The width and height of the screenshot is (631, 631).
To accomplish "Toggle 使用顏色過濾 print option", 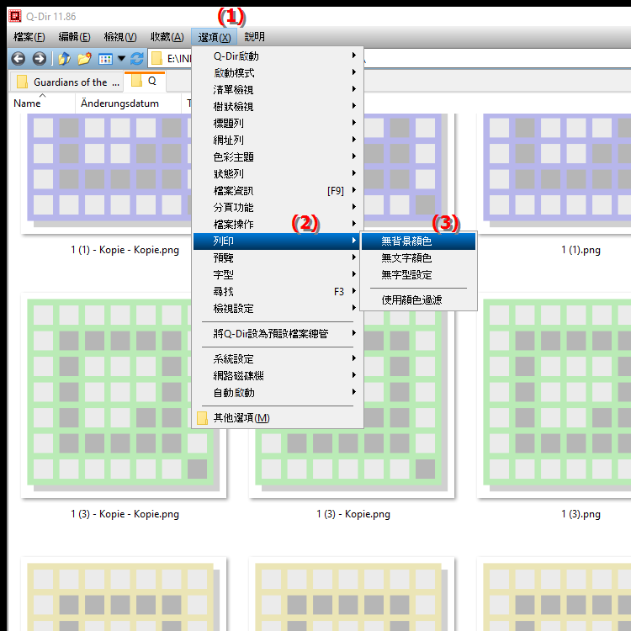I will [x=418, y=300].
